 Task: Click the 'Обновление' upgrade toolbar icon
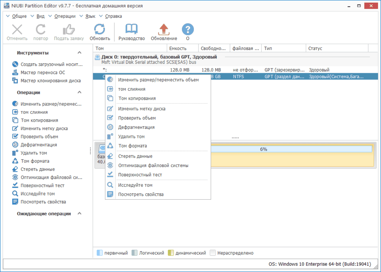click(164, 30)
